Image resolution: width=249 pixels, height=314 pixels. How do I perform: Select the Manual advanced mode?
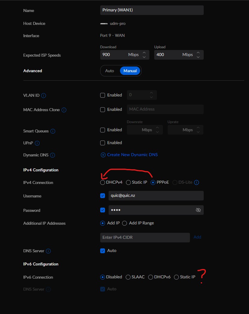pos(130,71)
